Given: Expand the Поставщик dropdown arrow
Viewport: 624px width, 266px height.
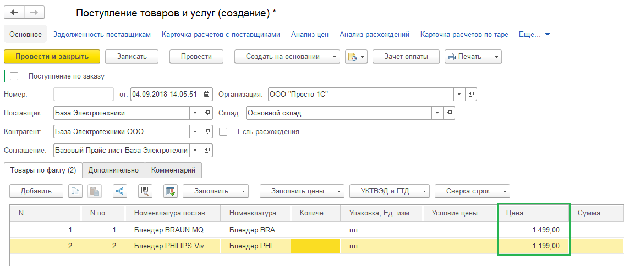Looking at the screenshot, I should pyautogui.click(x=195, y=113).
